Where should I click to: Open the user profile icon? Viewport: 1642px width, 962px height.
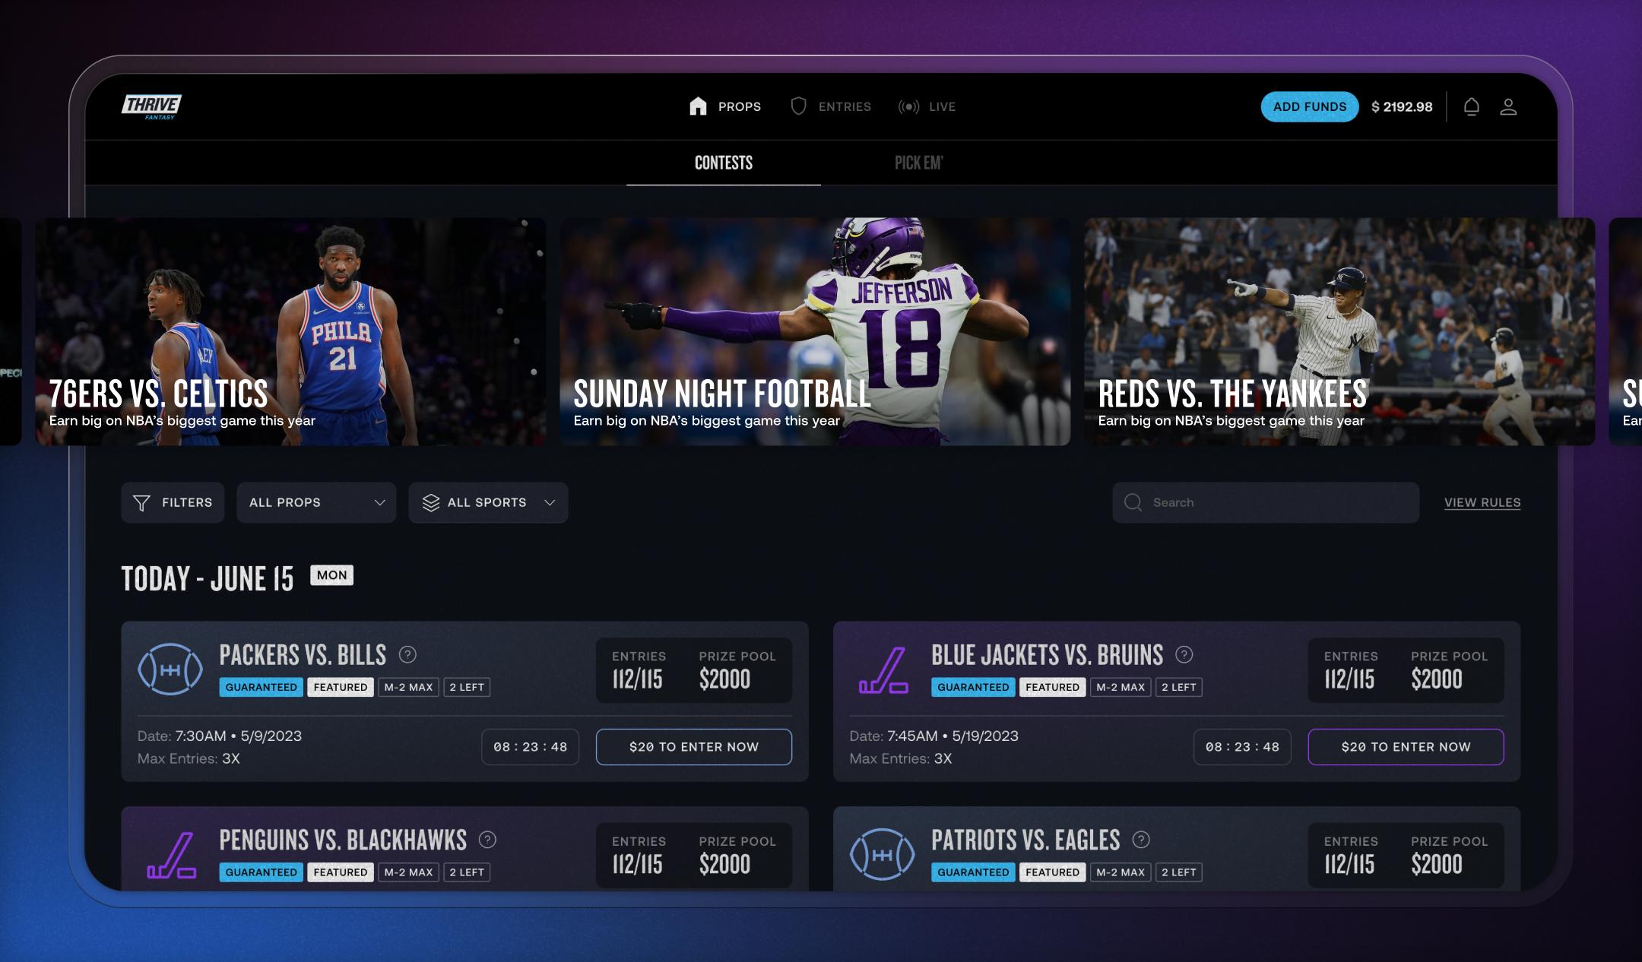(x=1508, y=107)
